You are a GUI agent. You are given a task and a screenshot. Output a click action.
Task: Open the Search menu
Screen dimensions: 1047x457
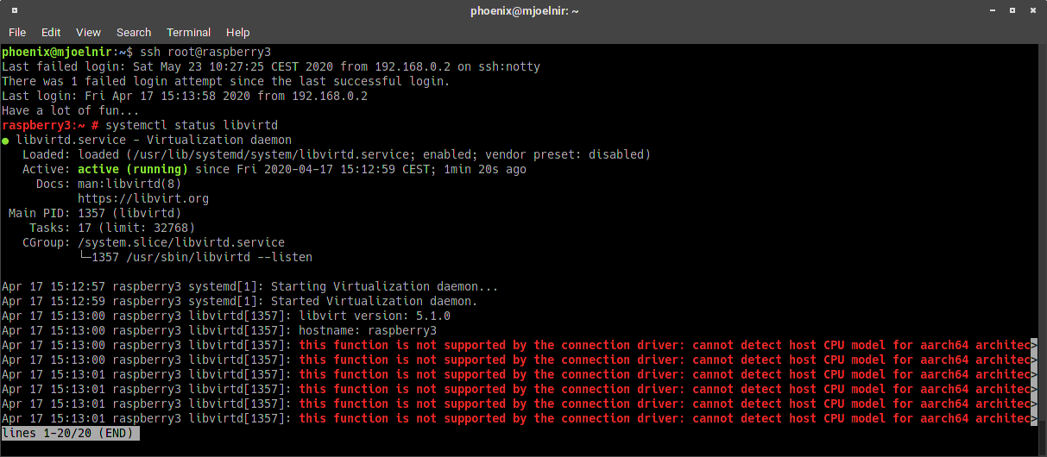coord(134,32)
